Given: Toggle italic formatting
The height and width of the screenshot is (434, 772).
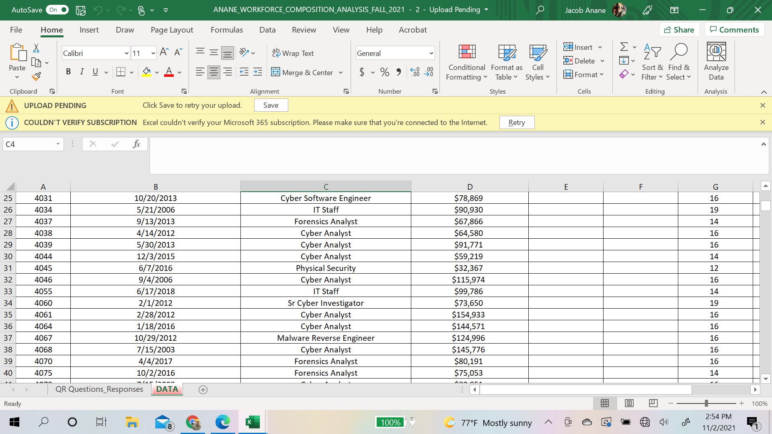Looking at the screenshot, I should 82,72.
